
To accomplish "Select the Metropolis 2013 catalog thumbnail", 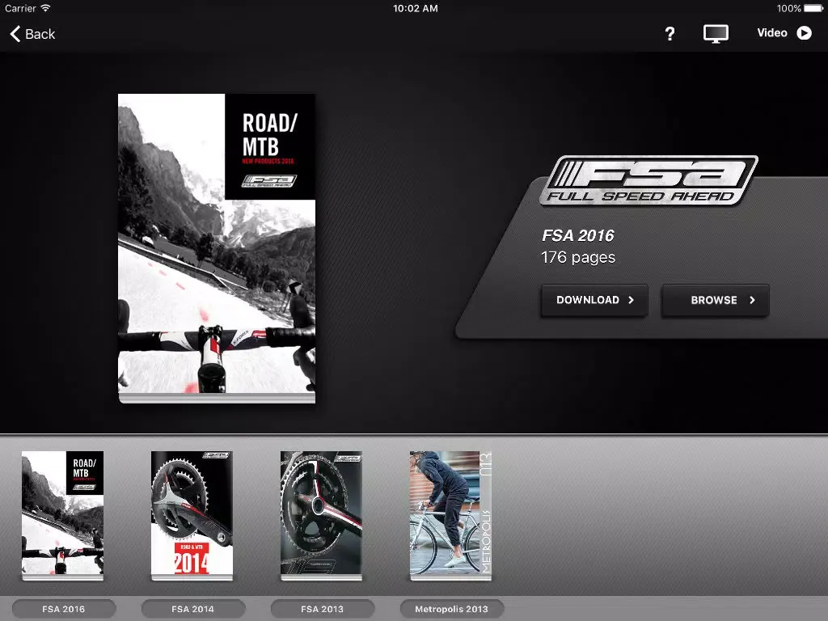I will [450, 515].
